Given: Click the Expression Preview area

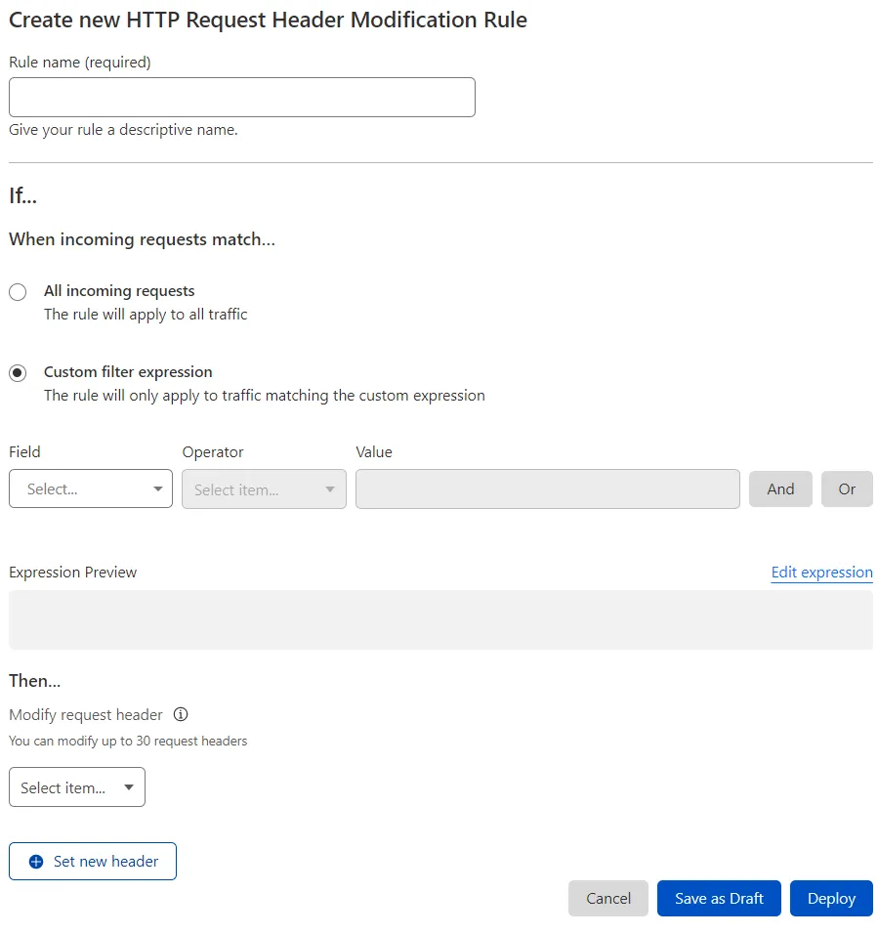Looking at the screenshot, I should pos(439,619).
